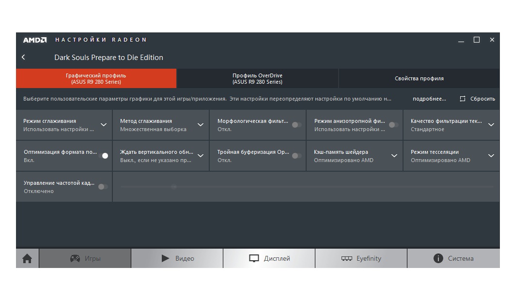Viewport: 528px width, 297px height.
Task: Expand Режим сглаживания dropdown arrow
Action: pyautogui.click(x=104, y=125)
